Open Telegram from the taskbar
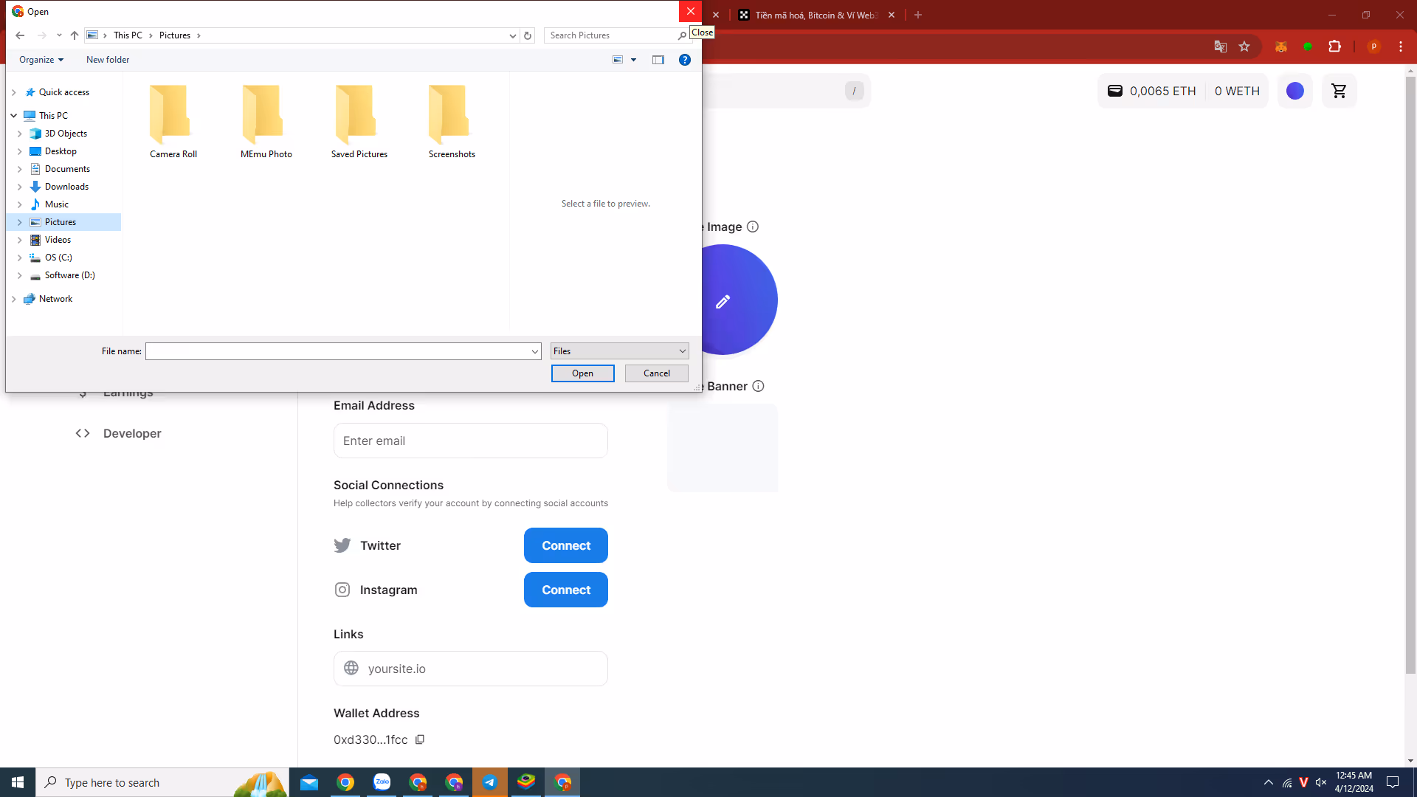 [x=490, y=782]
